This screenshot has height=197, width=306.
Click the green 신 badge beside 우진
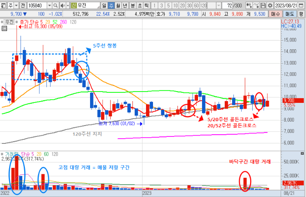coord(73,6)
